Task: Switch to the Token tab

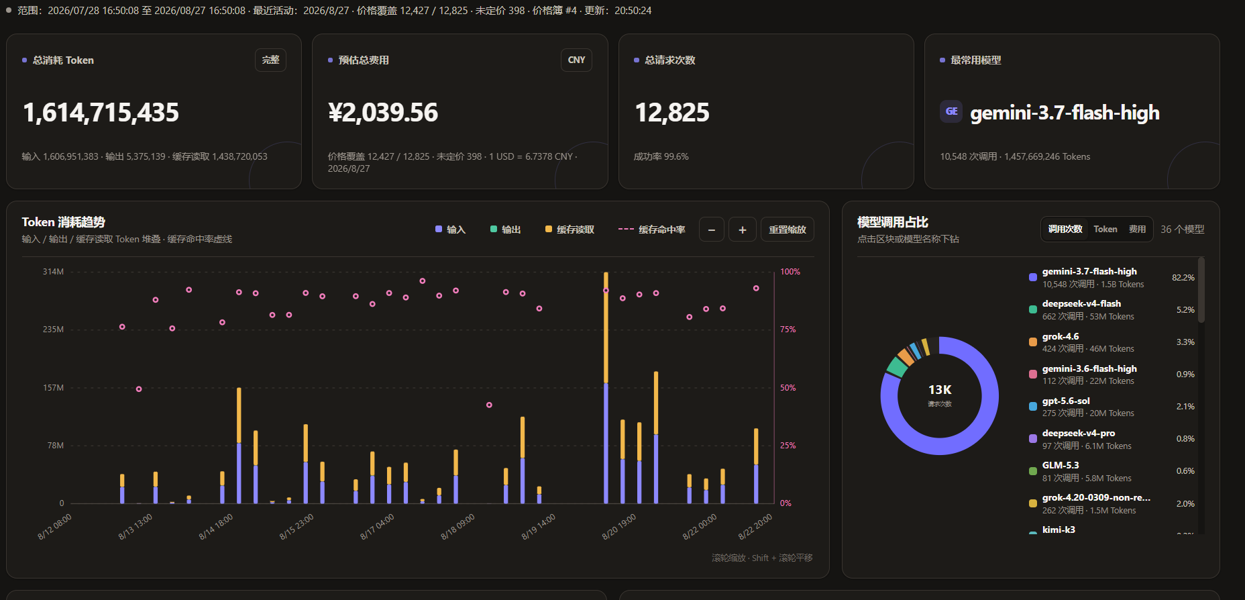Action: pos(1105,230)
